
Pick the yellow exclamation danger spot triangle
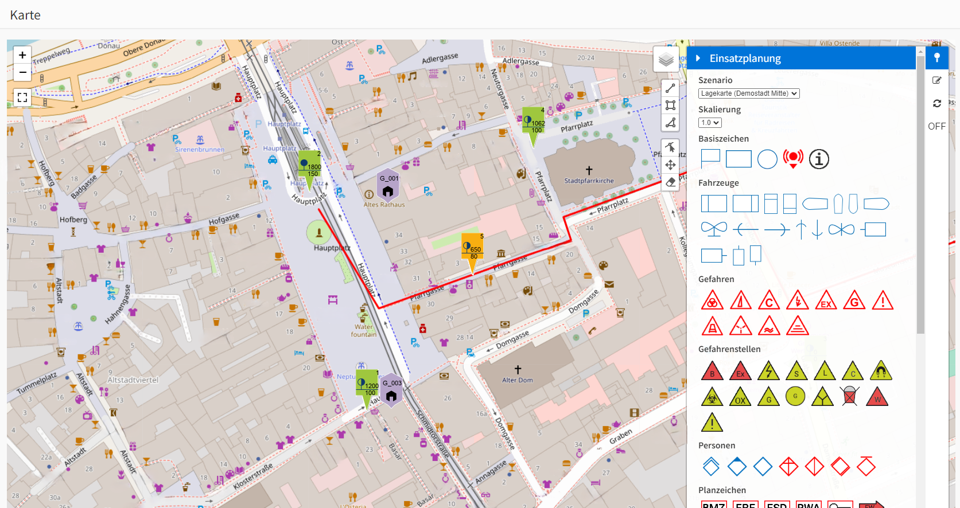pos(712,423)
